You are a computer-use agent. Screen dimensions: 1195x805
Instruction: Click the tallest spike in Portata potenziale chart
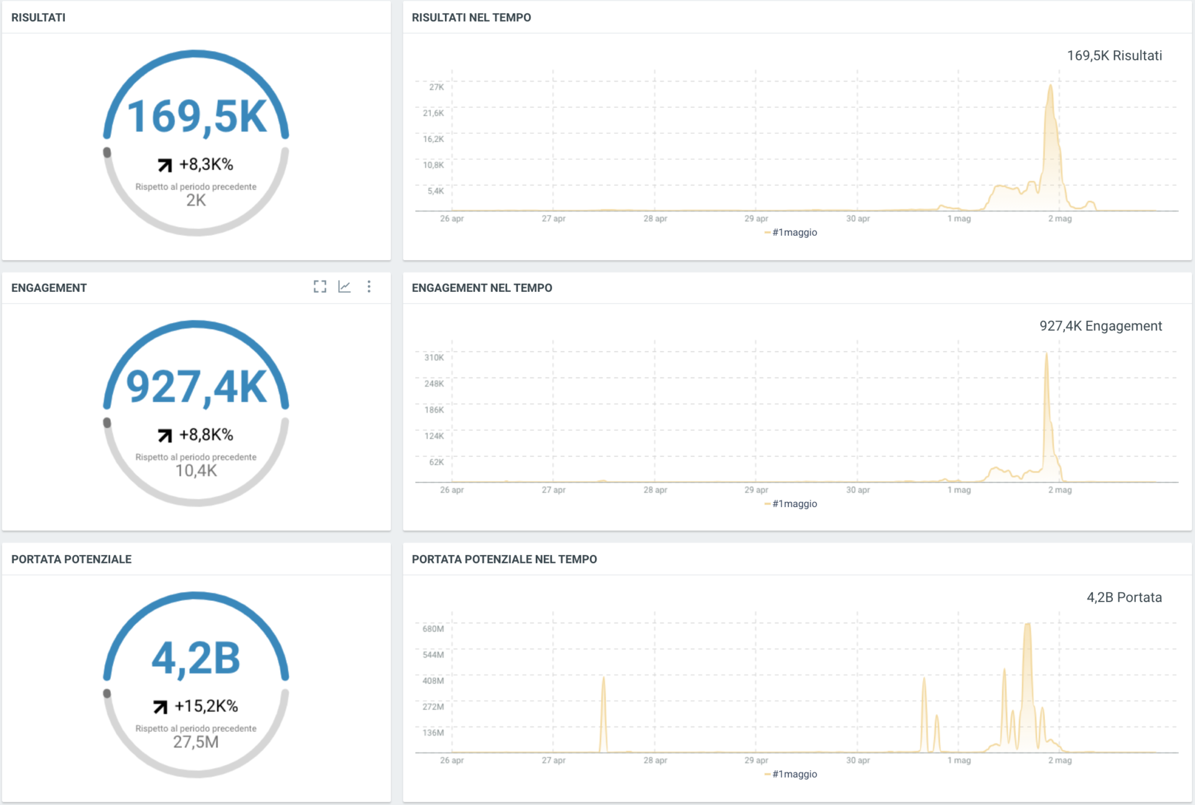(x=1027, y=625)
